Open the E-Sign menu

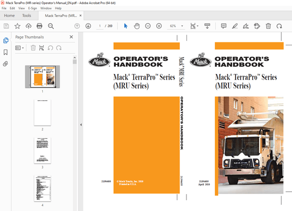[32, 8]
